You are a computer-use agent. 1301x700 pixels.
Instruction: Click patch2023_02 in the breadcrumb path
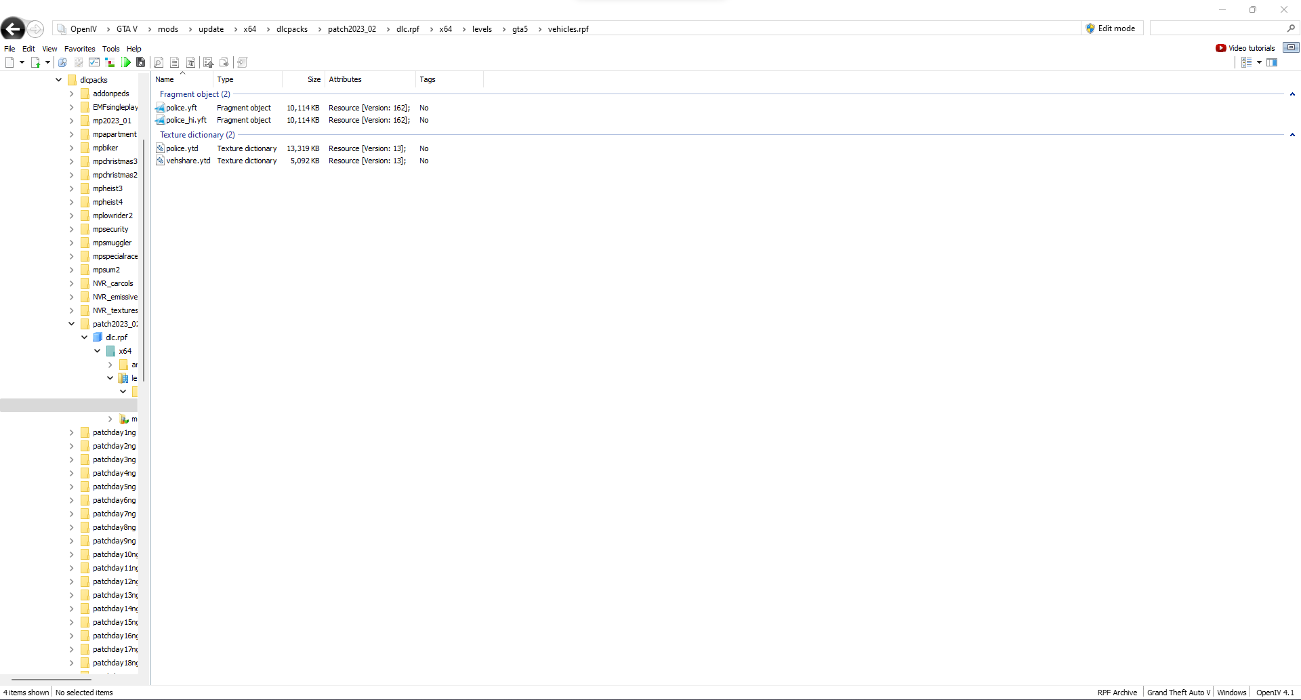point(352,29)
